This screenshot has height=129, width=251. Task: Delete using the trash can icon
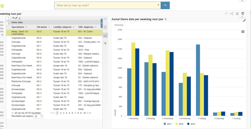click(x=243, y=14)
